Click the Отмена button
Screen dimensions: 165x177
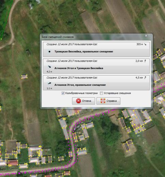pyautogui.click(x=84, y=101)
